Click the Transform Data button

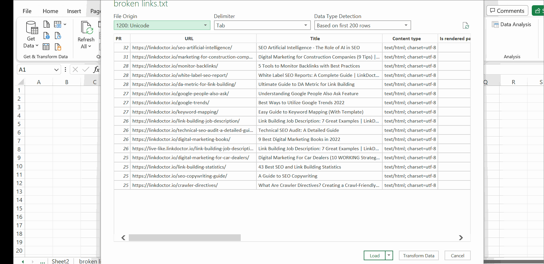tap(419, 255)
